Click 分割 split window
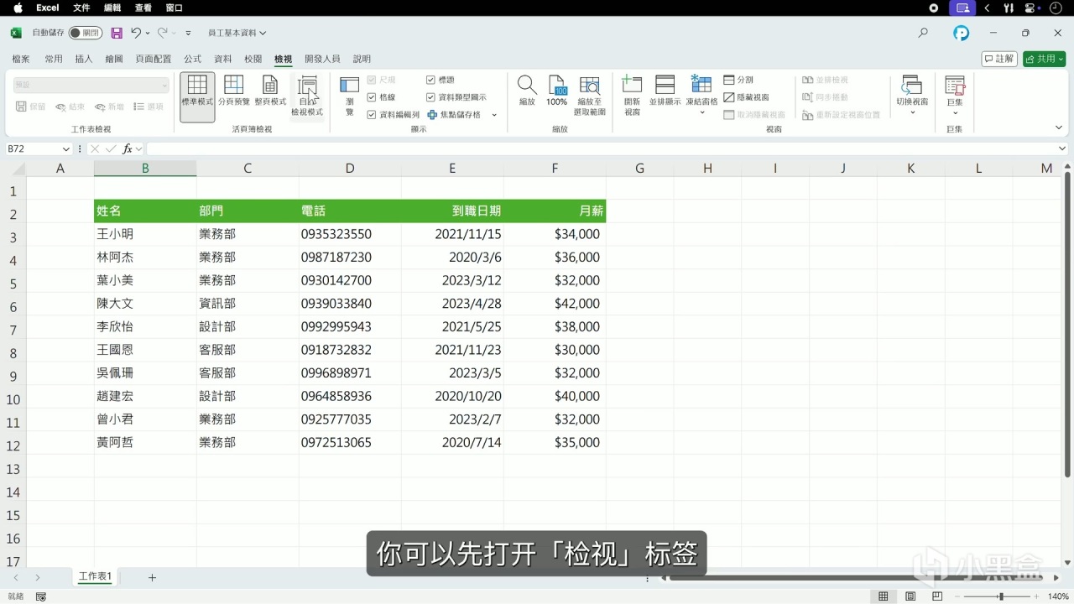 (738, 80)
